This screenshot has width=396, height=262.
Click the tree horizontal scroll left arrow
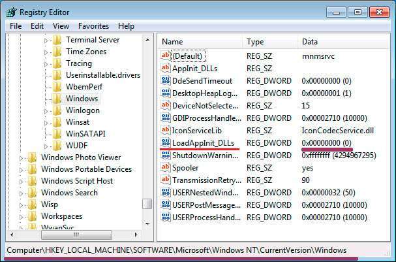[12, 235]
